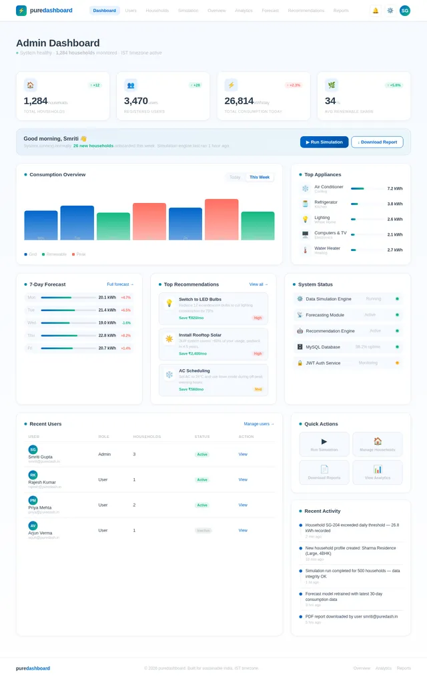Screen dimensions: 427x679
Task: Click the Air Conditioner usage bar
Action: [366, 189]
